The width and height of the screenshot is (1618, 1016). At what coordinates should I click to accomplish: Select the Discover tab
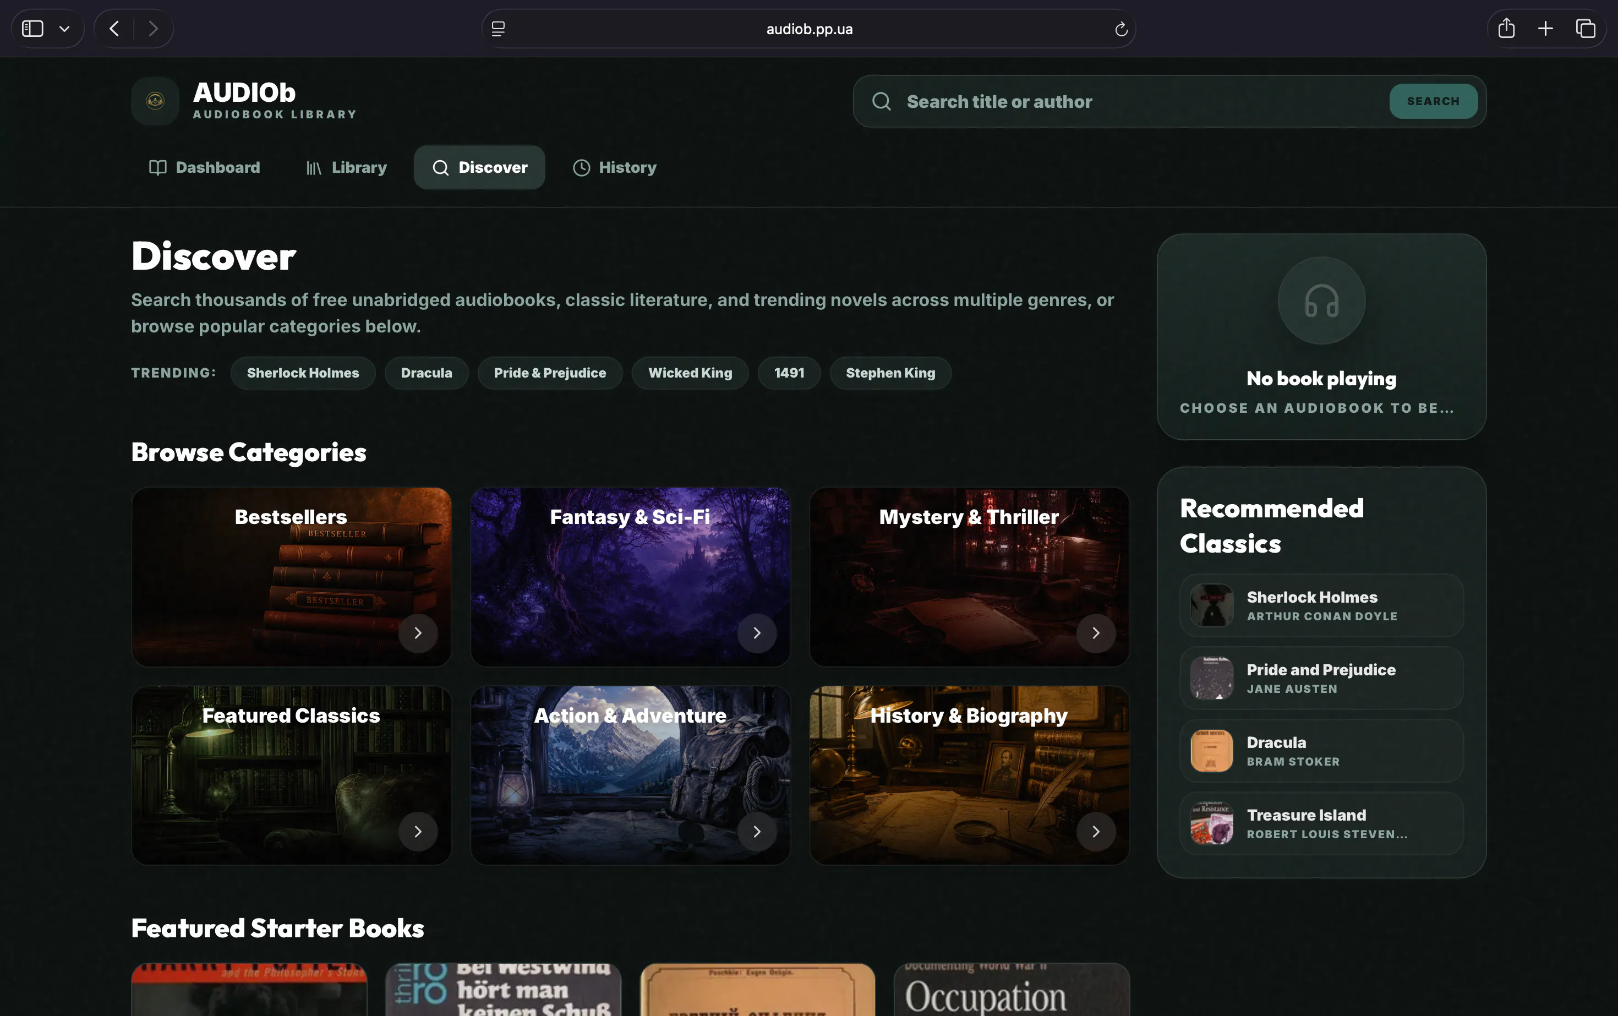(480, 167)
